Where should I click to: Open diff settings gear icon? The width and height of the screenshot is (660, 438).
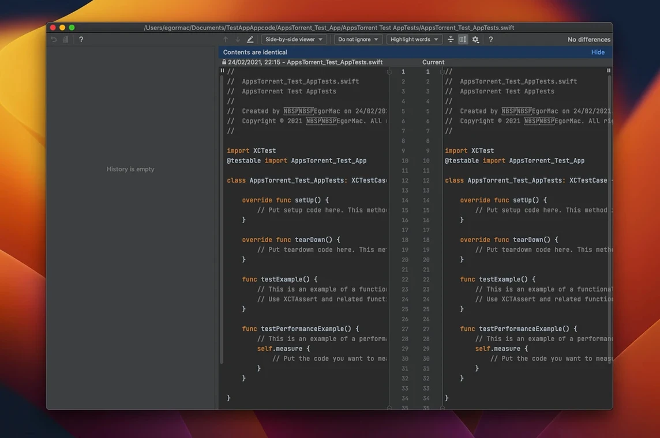[x=475, y=40]
